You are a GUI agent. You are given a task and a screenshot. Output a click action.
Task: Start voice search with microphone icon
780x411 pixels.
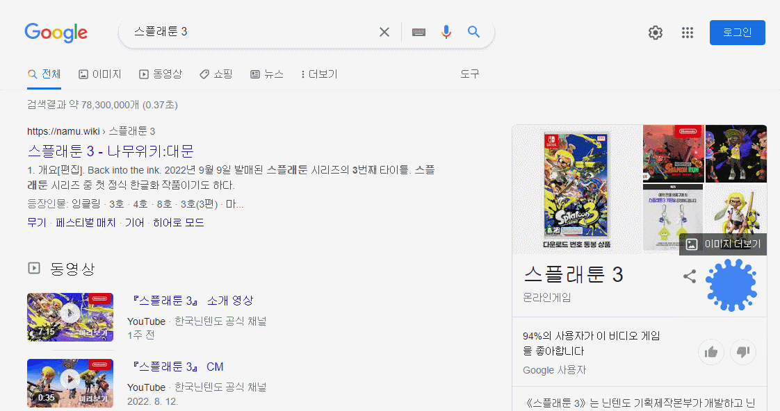point(446,33)
